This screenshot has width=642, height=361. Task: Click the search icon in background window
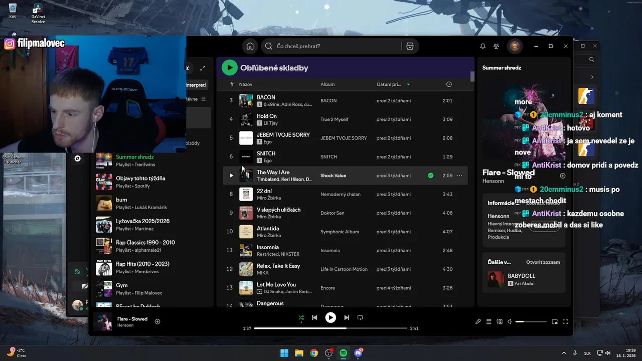592,59
